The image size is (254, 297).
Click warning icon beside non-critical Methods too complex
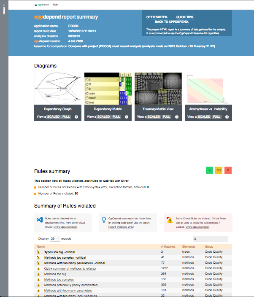(38, 280)
